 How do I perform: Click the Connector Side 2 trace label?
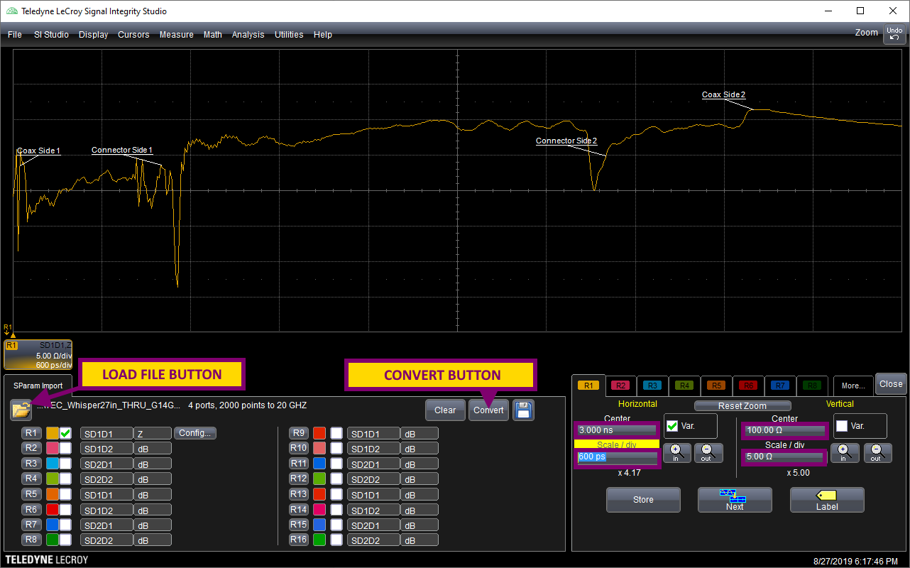(566, 141)
